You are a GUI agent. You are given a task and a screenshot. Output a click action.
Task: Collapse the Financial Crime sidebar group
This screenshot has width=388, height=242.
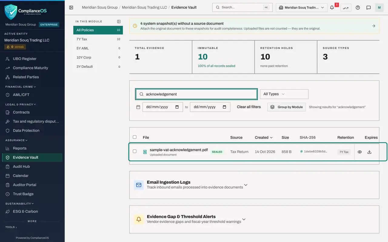coord(21,87)
